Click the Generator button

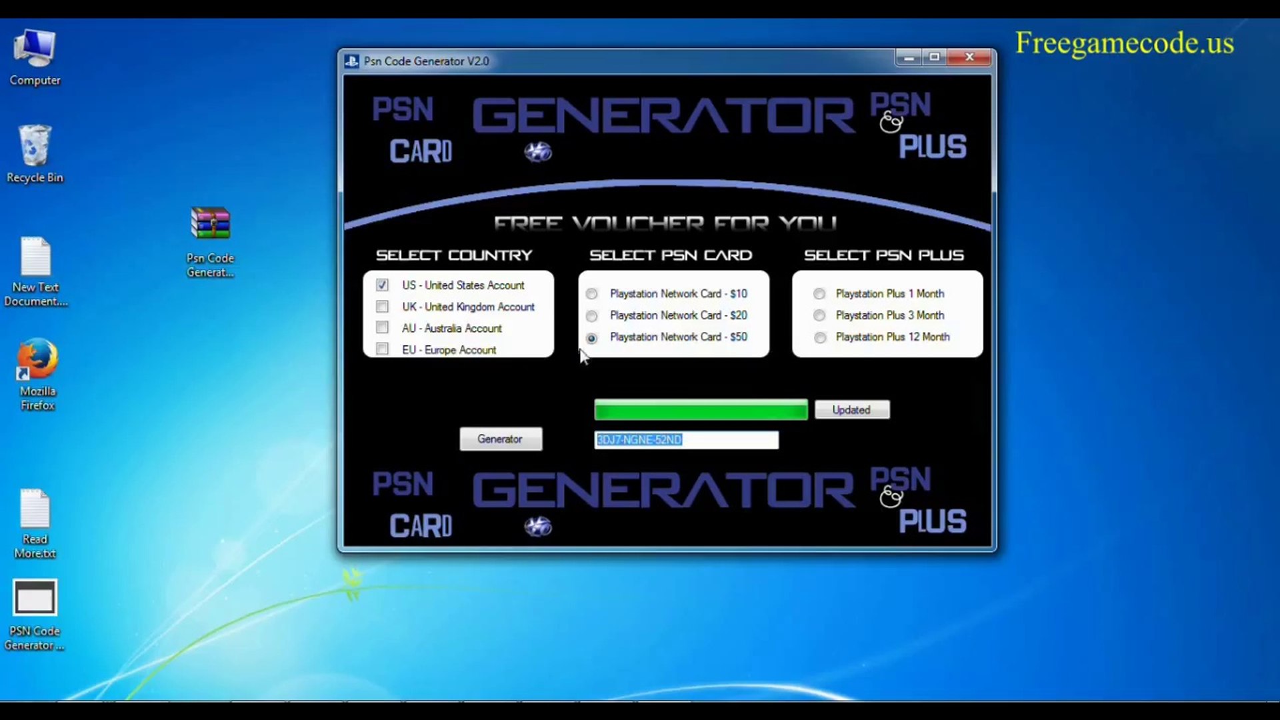pyautogui.click(x=500, y=439)
